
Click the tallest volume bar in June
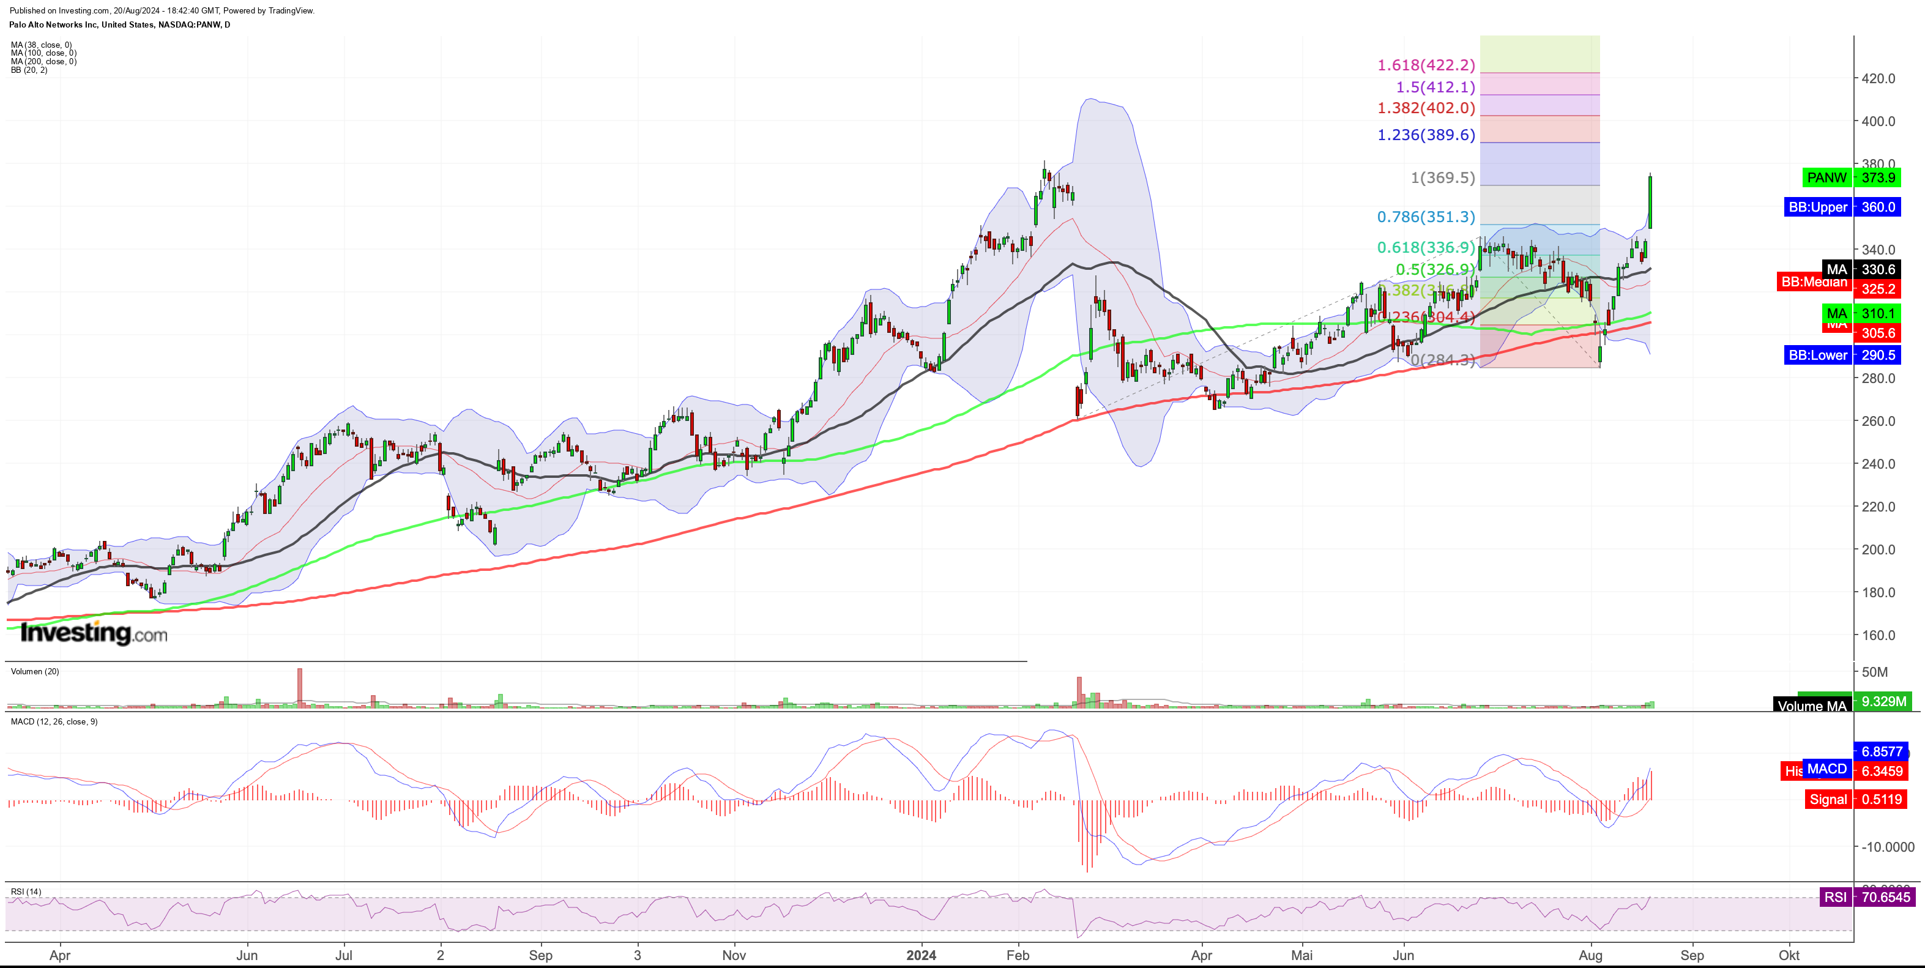pos(300,687)
